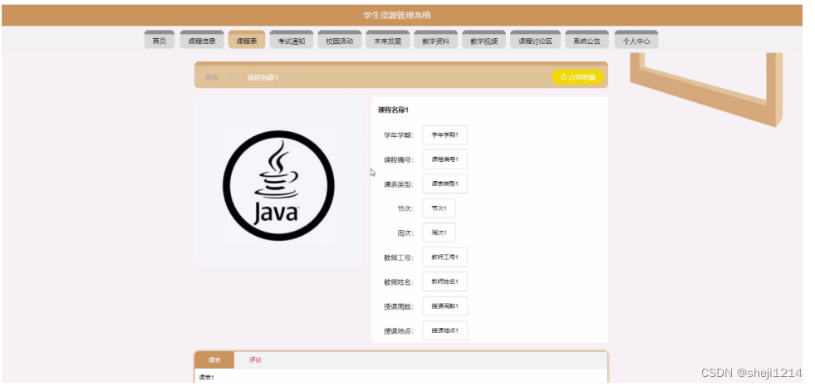Screen dimensions: 815x387
Task: Click the 课程名称1 breadcrumb text
Action: point(263,77)
